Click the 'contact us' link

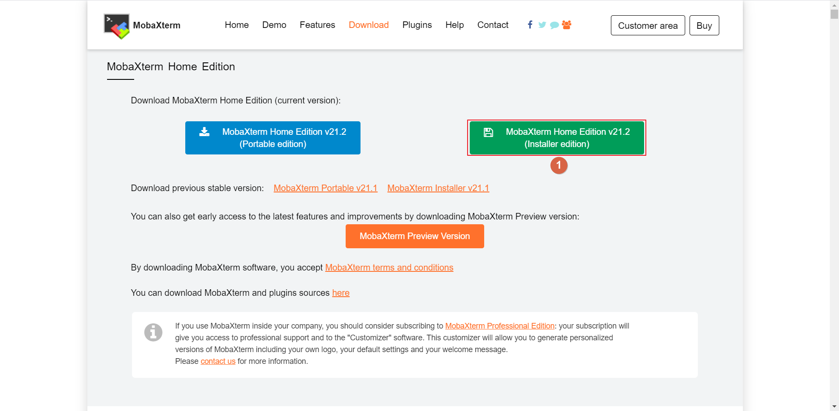point(218,361)
